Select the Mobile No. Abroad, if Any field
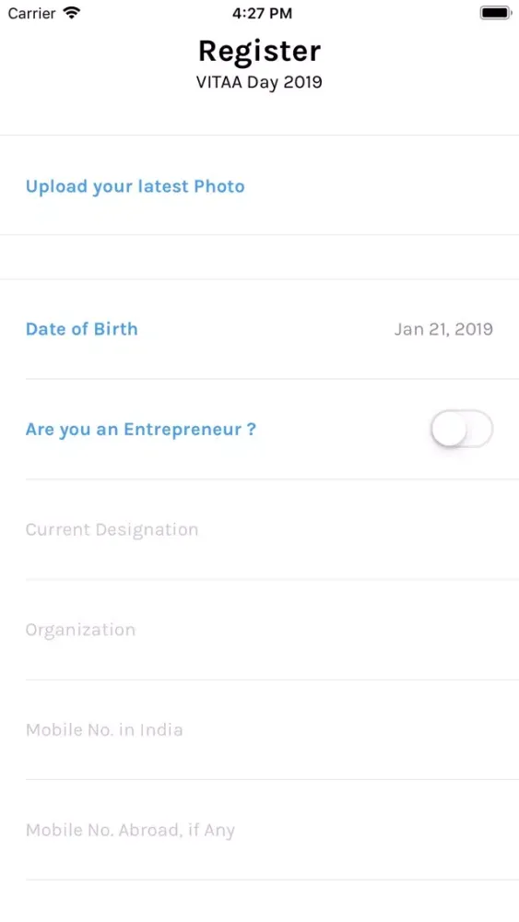Viewport: 519px width, 922px height. coord(272,831)
